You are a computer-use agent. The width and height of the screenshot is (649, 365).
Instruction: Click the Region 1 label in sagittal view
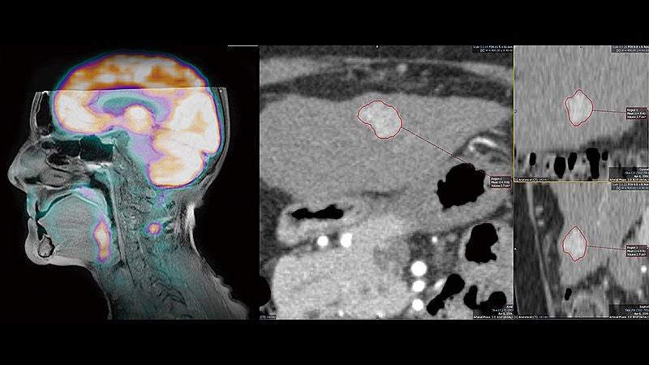(637, 251)
